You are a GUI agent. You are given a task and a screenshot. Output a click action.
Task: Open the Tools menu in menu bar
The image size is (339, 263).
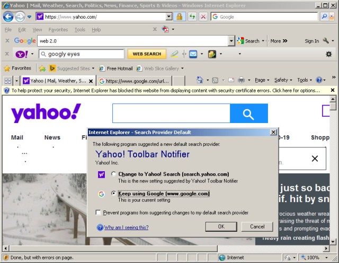80,30
